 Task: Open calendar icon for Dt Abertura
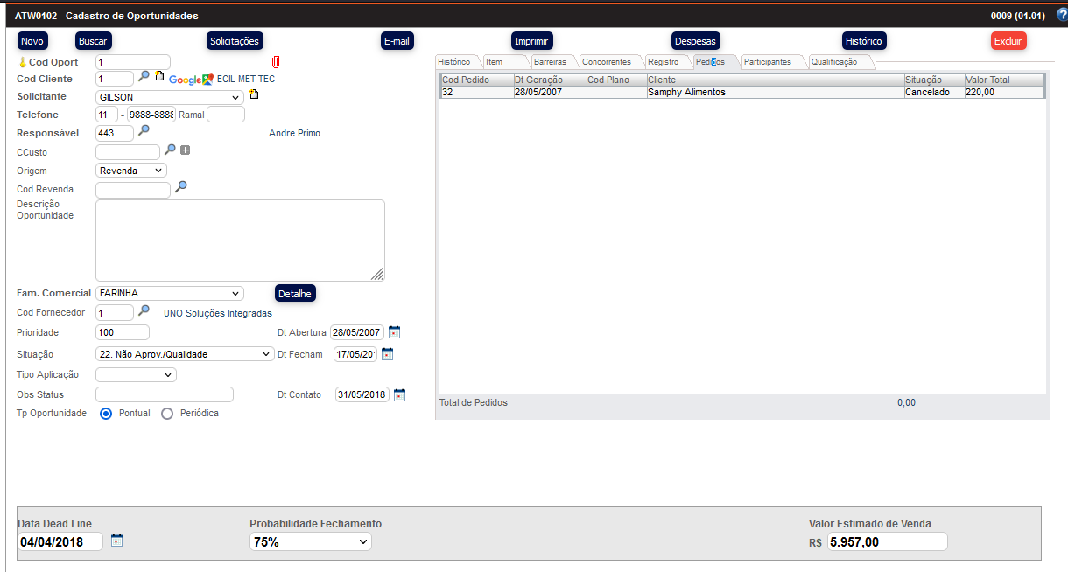(394, 332)
